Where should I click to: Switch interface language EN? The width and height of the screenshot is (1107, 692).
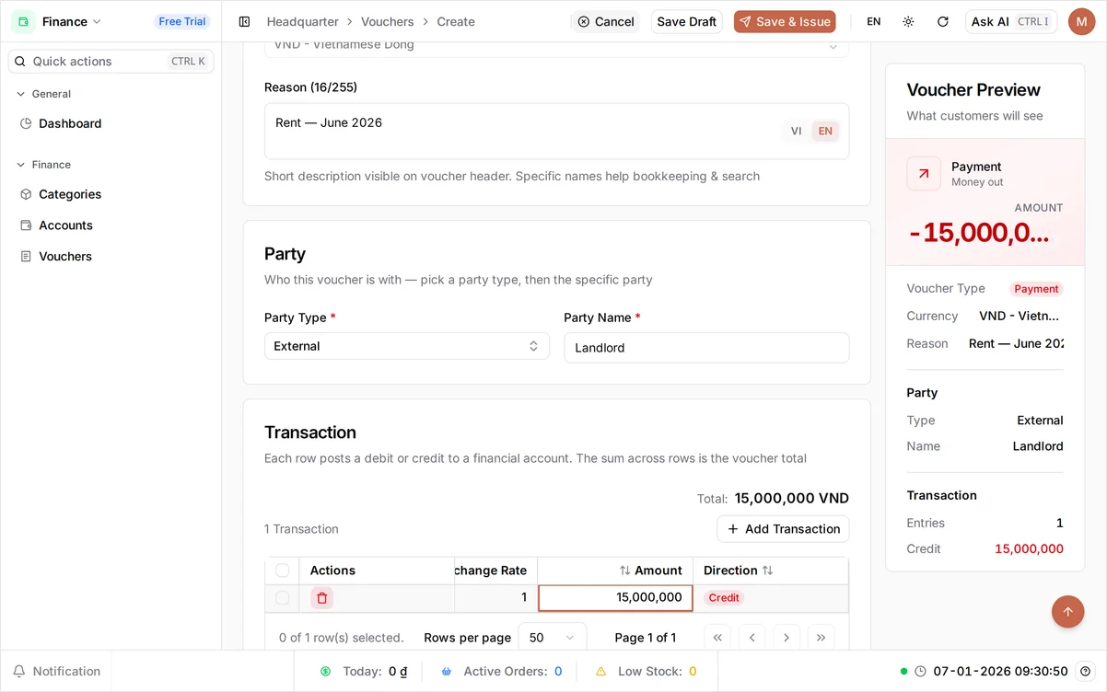pos(874,21)
